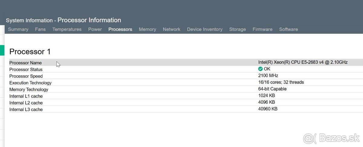The image size is (363, 147).
Task: Select the '4096 KB' cache value
Action: click(267, 102)
